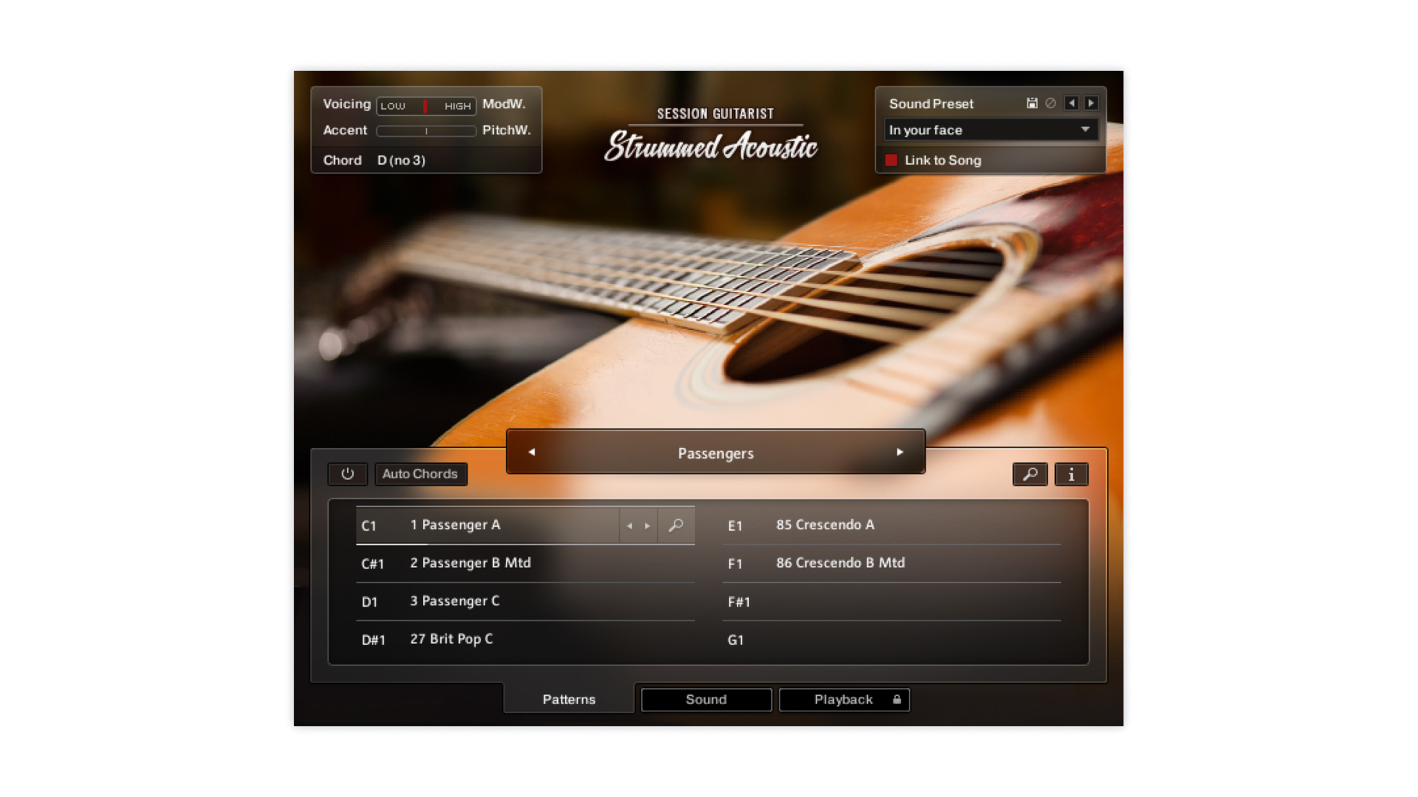Open the song browser magnifier icon

pyautogui.click(x=1030, y=475)
